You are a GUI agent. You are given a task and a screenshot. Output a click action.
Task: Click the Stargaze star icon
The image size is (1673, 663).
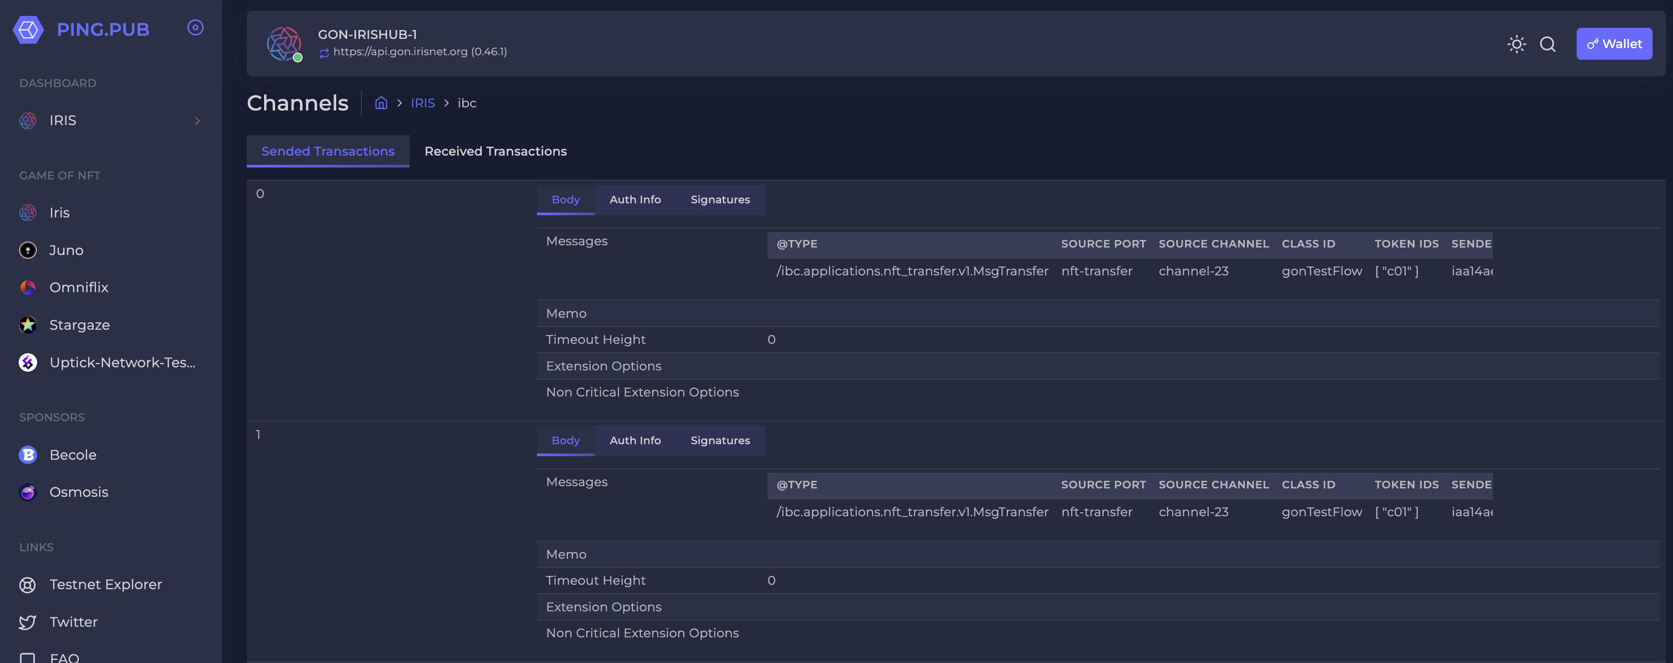click(x=27, y=324)
